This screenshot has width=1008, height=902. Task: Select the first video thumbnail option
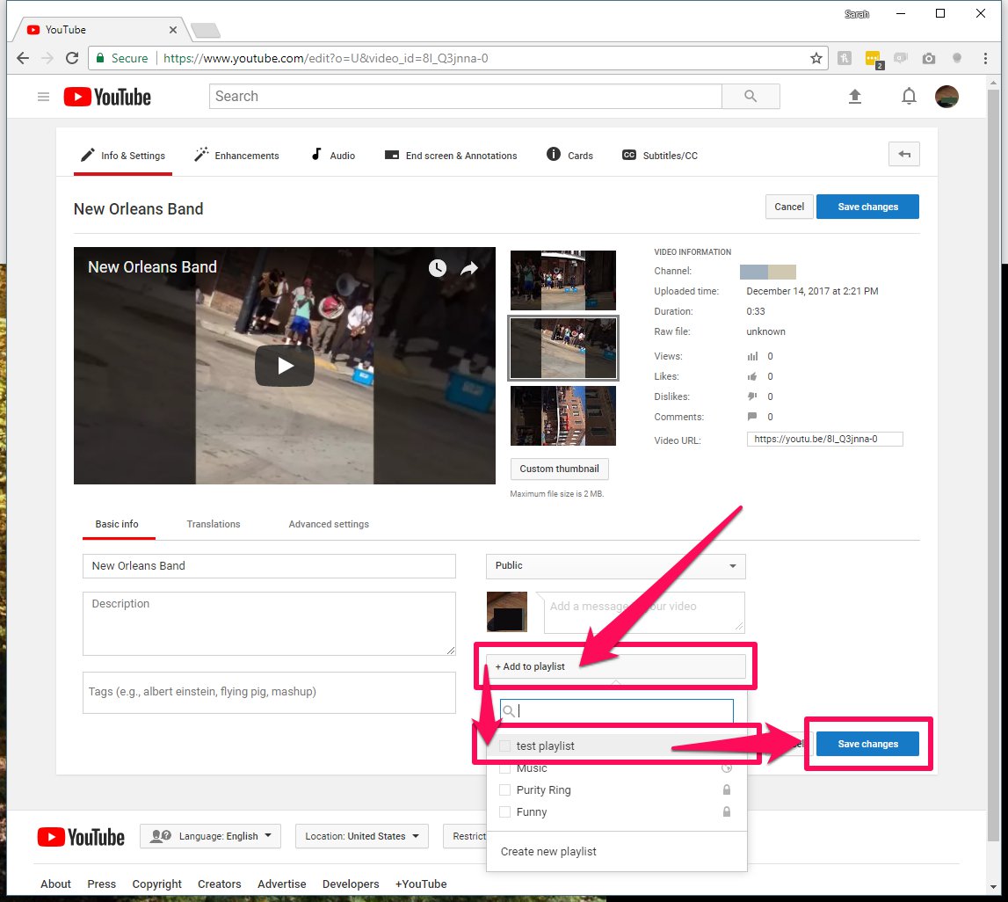[x=563, y=280]
